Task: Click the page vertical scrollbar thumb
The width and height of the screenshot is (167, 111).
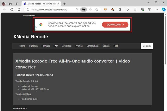Action: pyautogui.click(x=165, y=40)
